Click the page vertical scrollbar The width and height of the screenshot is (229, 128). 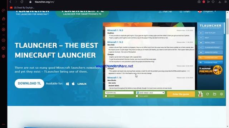tap(228, 26)
